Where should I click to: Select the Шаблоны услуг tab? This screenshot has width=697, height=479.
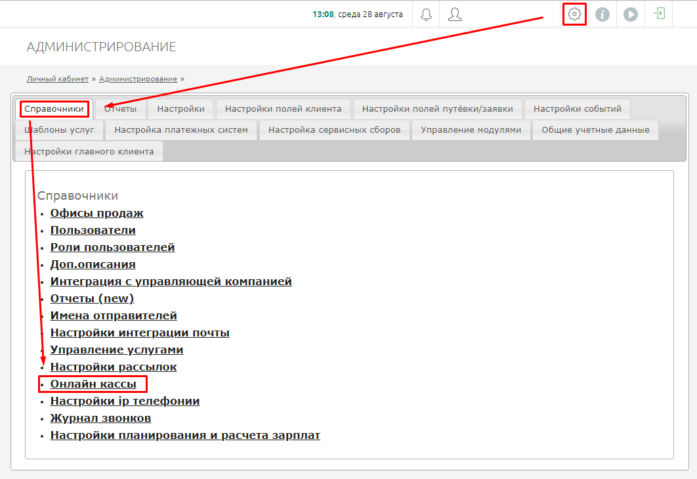tap(60, 130)
